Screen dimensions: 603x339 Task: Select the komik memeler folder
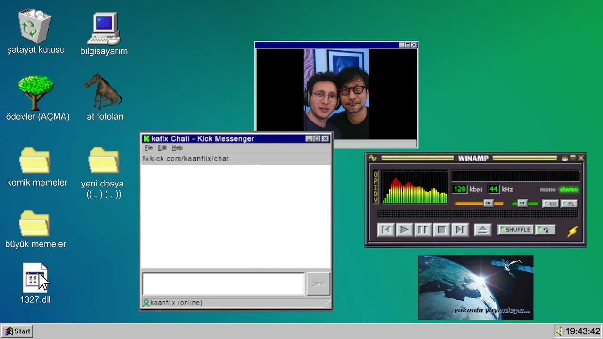point(35,161)
